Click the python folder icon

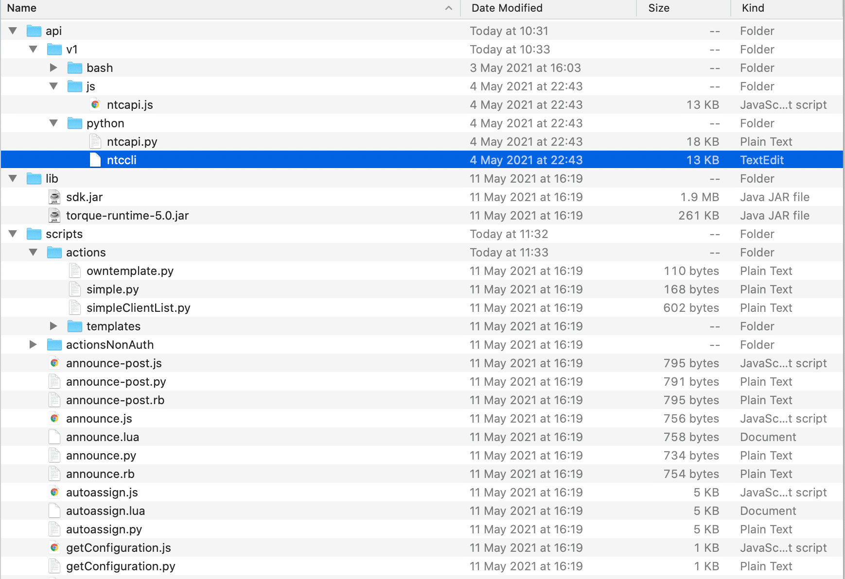coord(75,123)
